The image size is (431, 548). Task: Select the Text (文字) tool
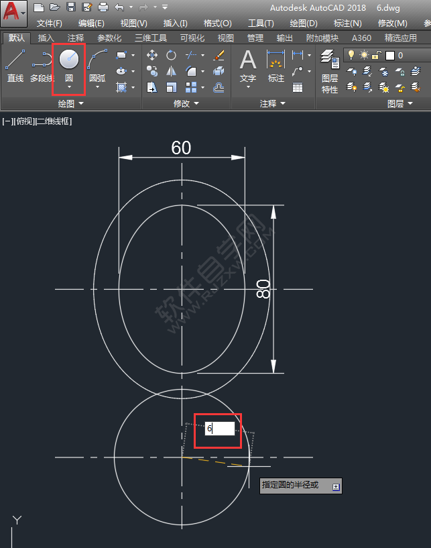click(x=248, y=66)
